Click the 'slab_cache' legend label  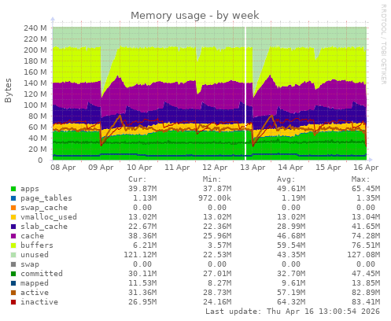(x=44, y=227)
